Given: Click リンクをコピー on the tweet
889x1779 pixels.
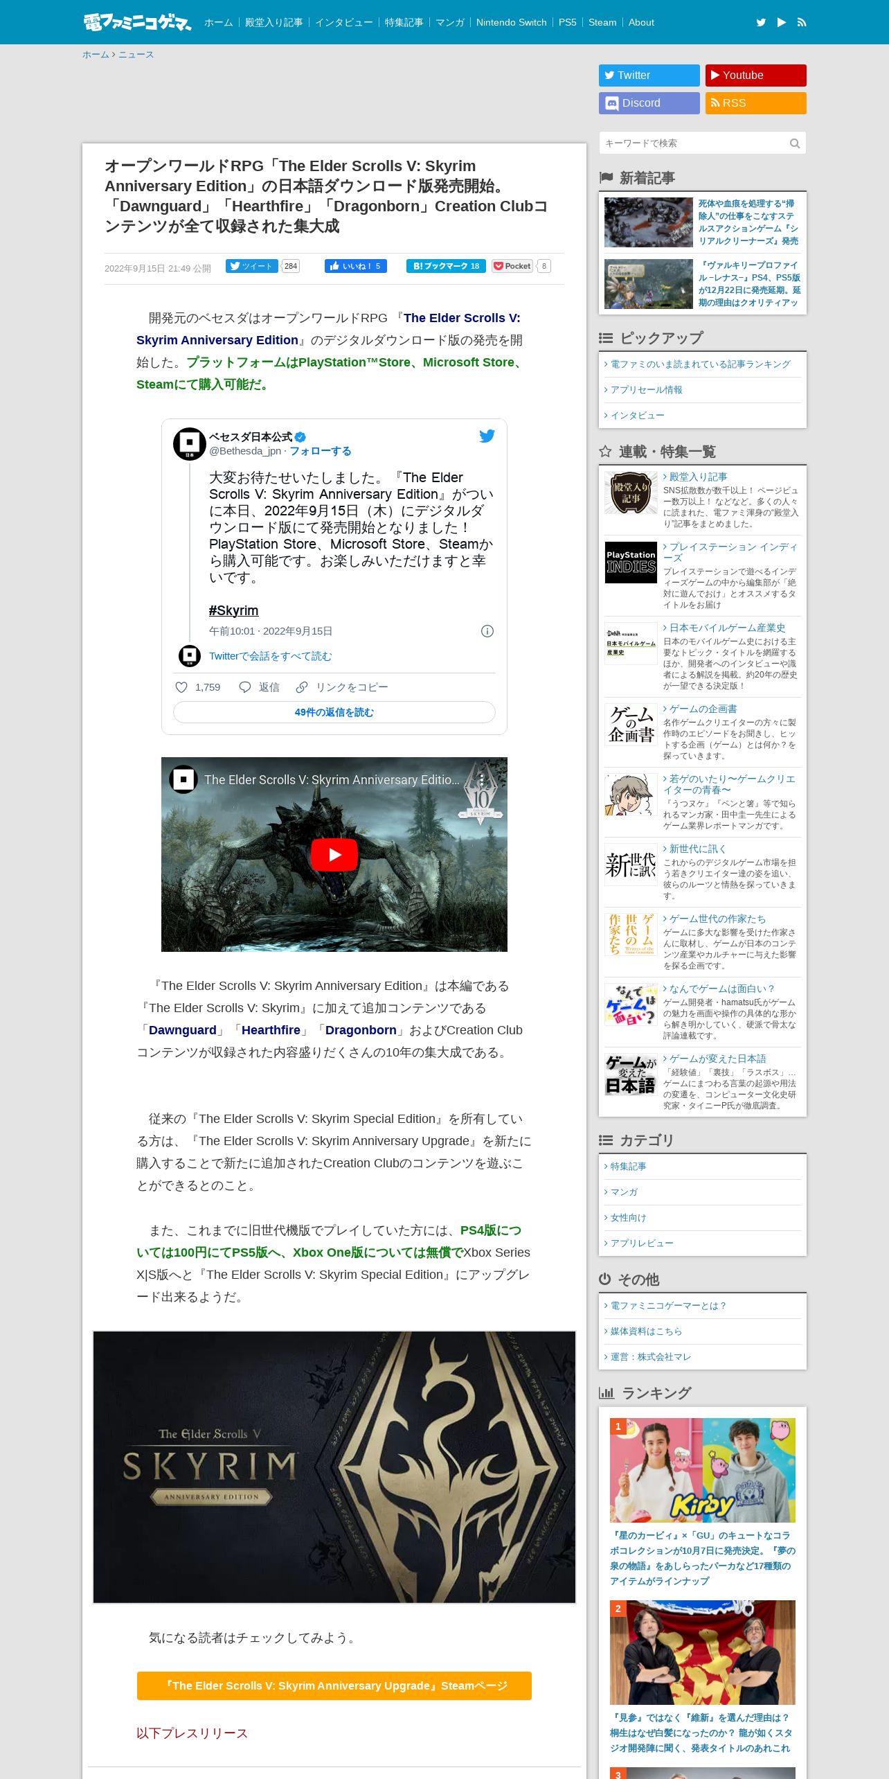Looking at the screenshot, I should [352, 687].
